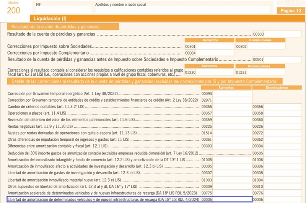Select Disminuciones field 00356
The height and width of the screenshot is (203, 306).
(x=283, y=107)
